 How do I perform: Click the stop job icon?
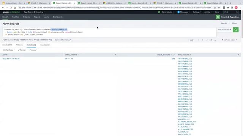tap(202, 40)
